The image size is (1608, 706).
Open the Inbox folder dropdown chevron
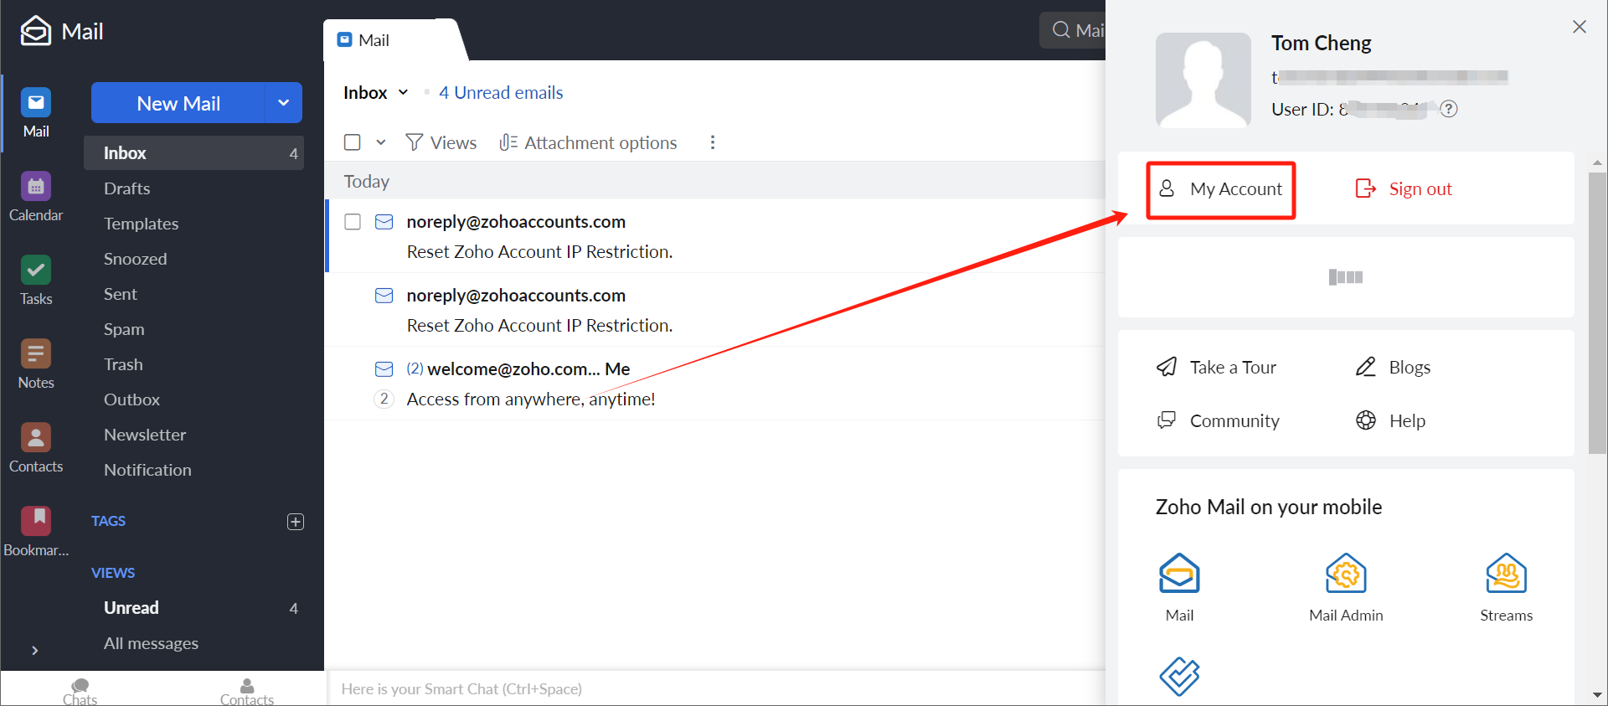(x=403, y=92)
